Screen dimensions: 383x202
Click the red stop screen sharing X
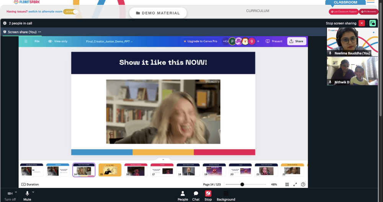click(362, 23)
